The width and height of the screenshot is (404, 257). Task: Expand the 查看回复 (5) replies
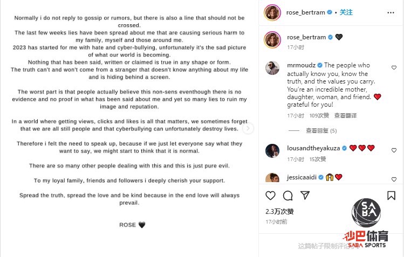coord(321,130)
